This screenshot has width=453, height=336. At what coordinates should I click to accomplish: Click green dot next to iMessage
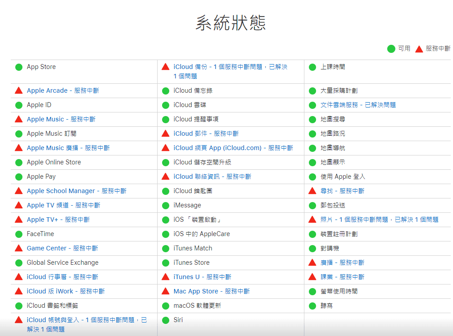click(x=166, y=206)
